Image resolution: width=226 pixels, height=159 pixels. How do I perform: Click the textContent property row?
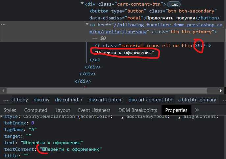tap(53, 149)
